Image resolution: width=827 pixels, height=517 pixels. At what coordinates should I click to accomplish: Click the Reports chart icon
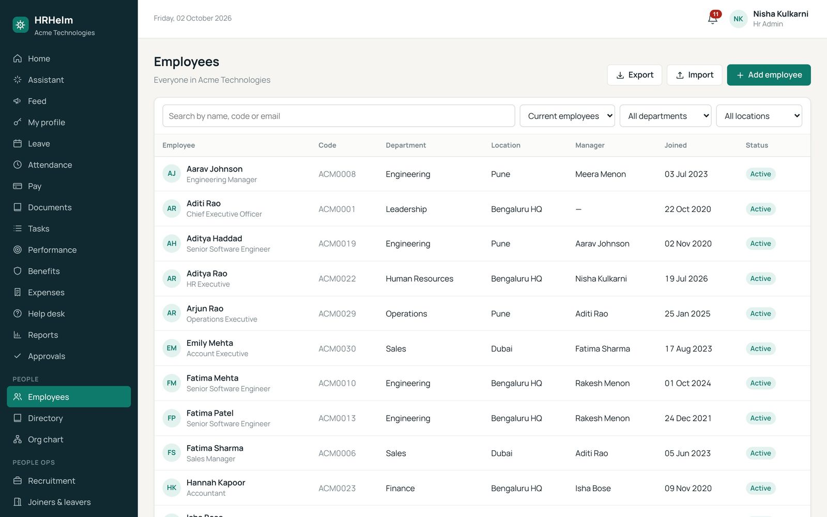tap(18, 334)
